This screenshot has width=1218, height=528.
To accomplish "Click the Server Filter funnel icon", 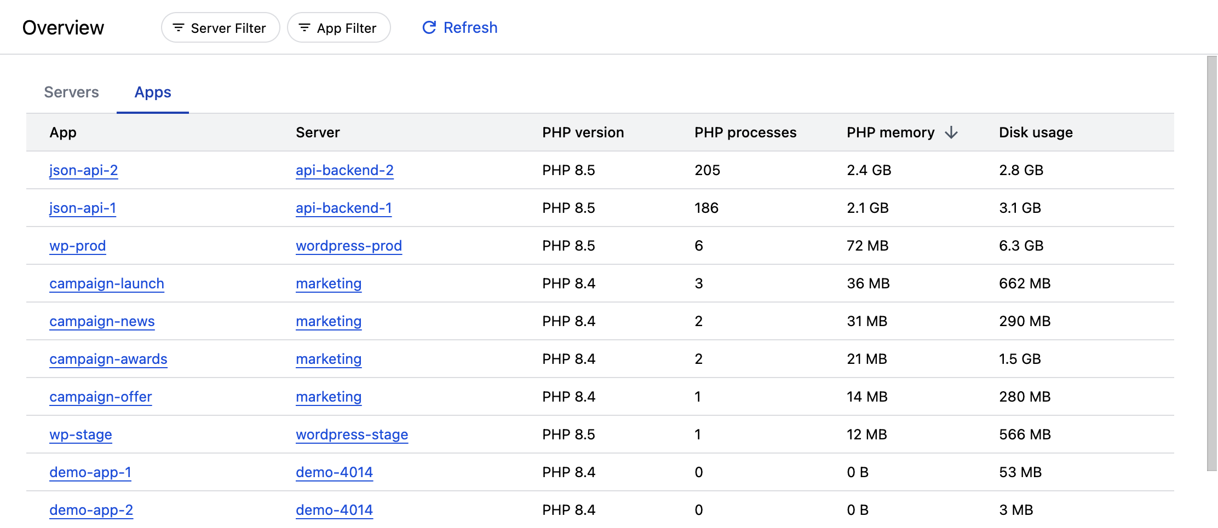I will (179, 28).
